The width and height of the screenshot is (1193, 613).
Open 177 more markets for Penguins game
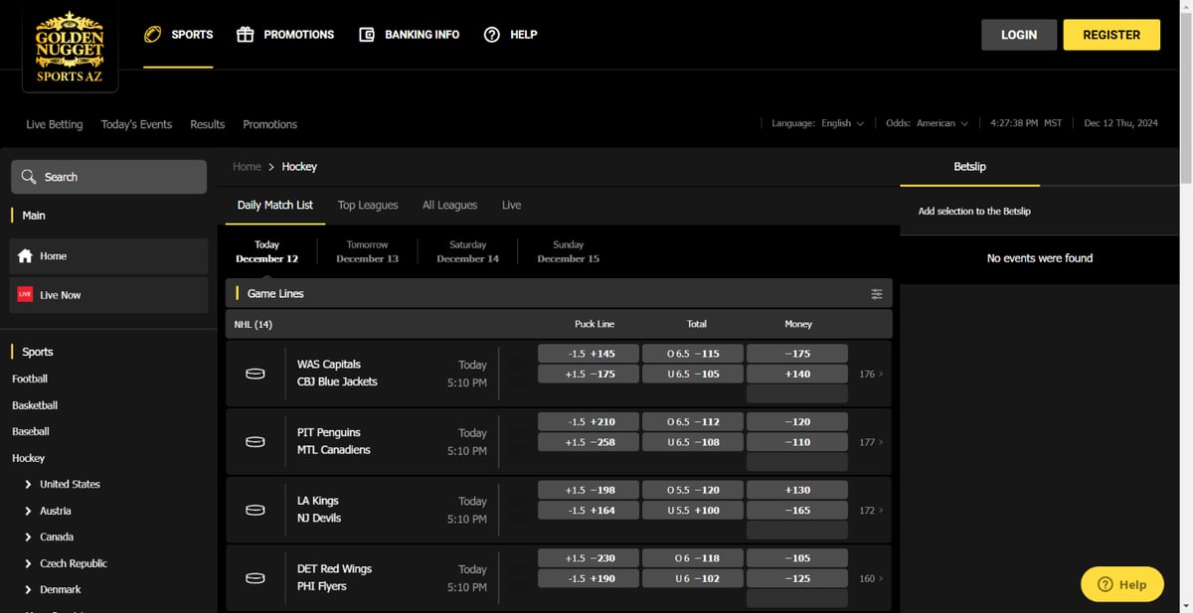(871, 442)
